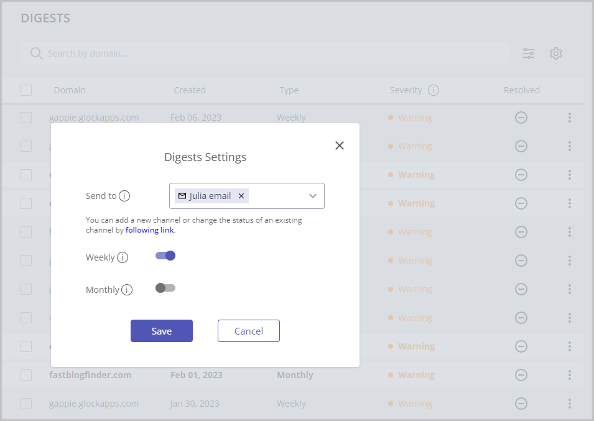Open three-dot menu for fastblogfinder.com row

point(569,375)
